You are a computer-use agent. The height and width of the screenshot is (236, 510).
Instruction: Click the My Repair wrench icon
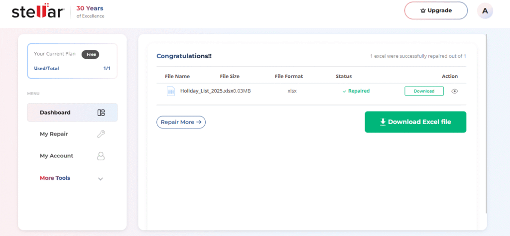(101, 134)
